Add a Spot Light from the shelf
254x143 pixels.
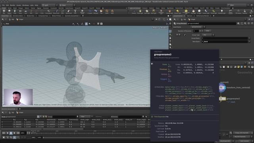[x=147, y=12]
